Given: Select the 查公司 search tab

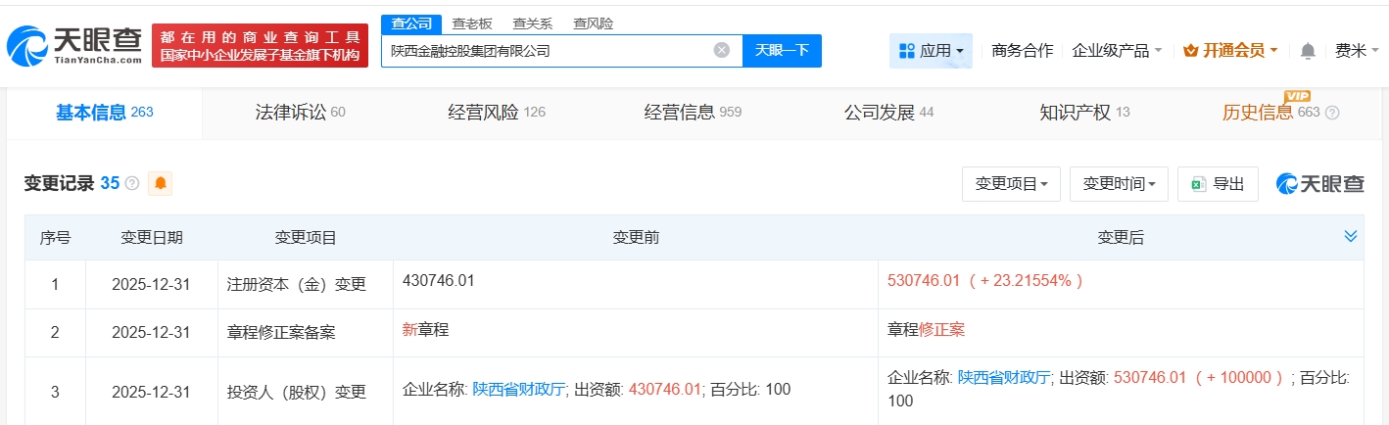Looking at the screenshot, I should (410, 24).
